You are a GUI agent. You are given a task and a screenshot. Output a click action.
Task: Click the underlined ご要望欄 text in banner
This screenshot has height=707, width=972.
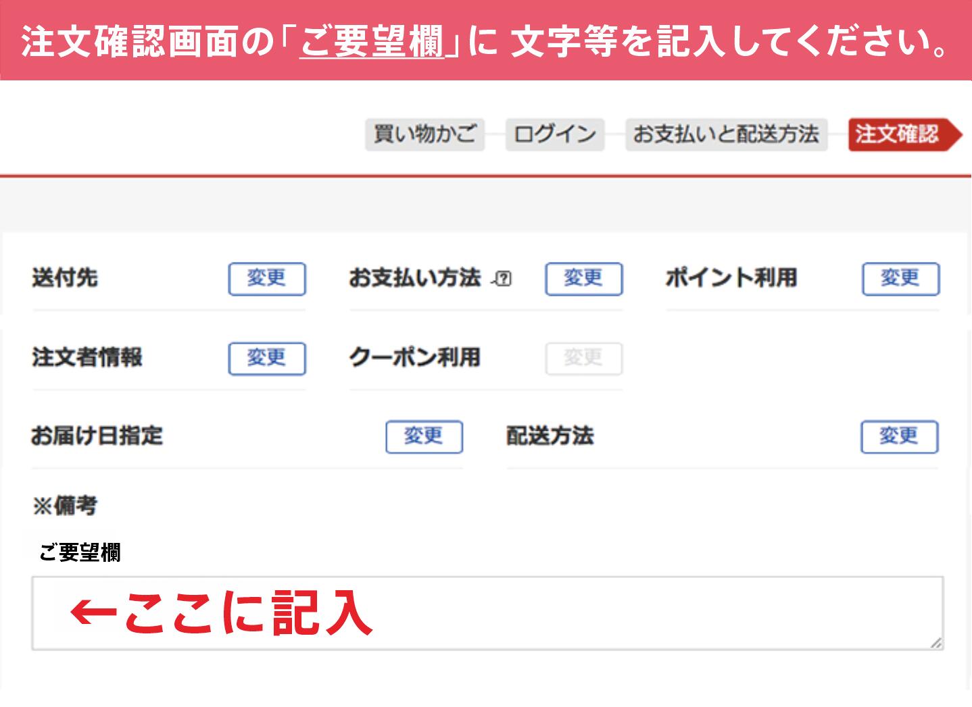tap(372, 42)
